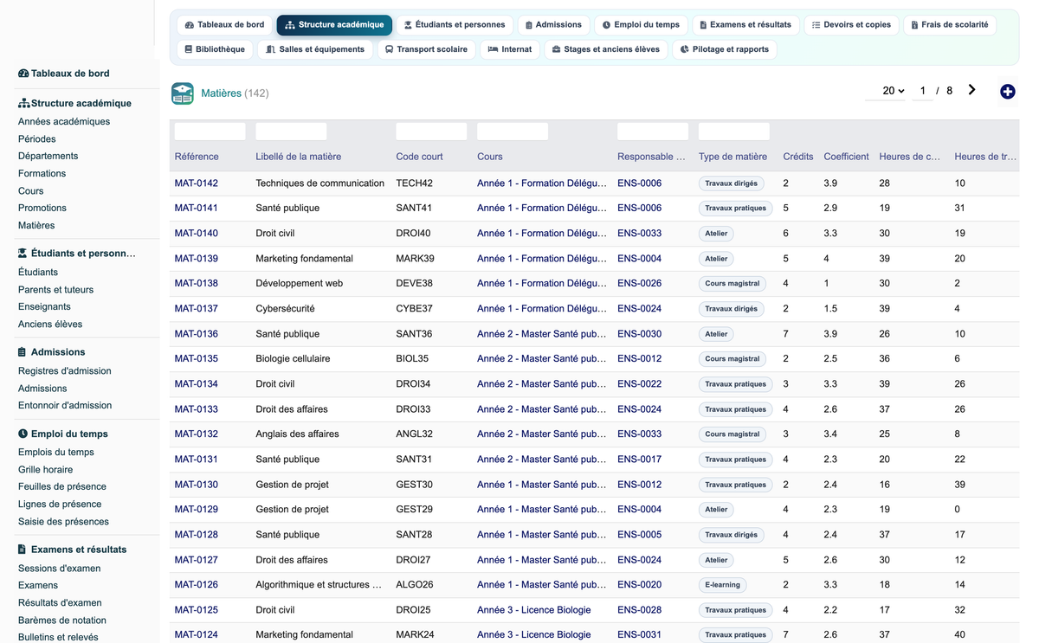
Task: Click the E-learning type badge
Action: coord(723,585)
